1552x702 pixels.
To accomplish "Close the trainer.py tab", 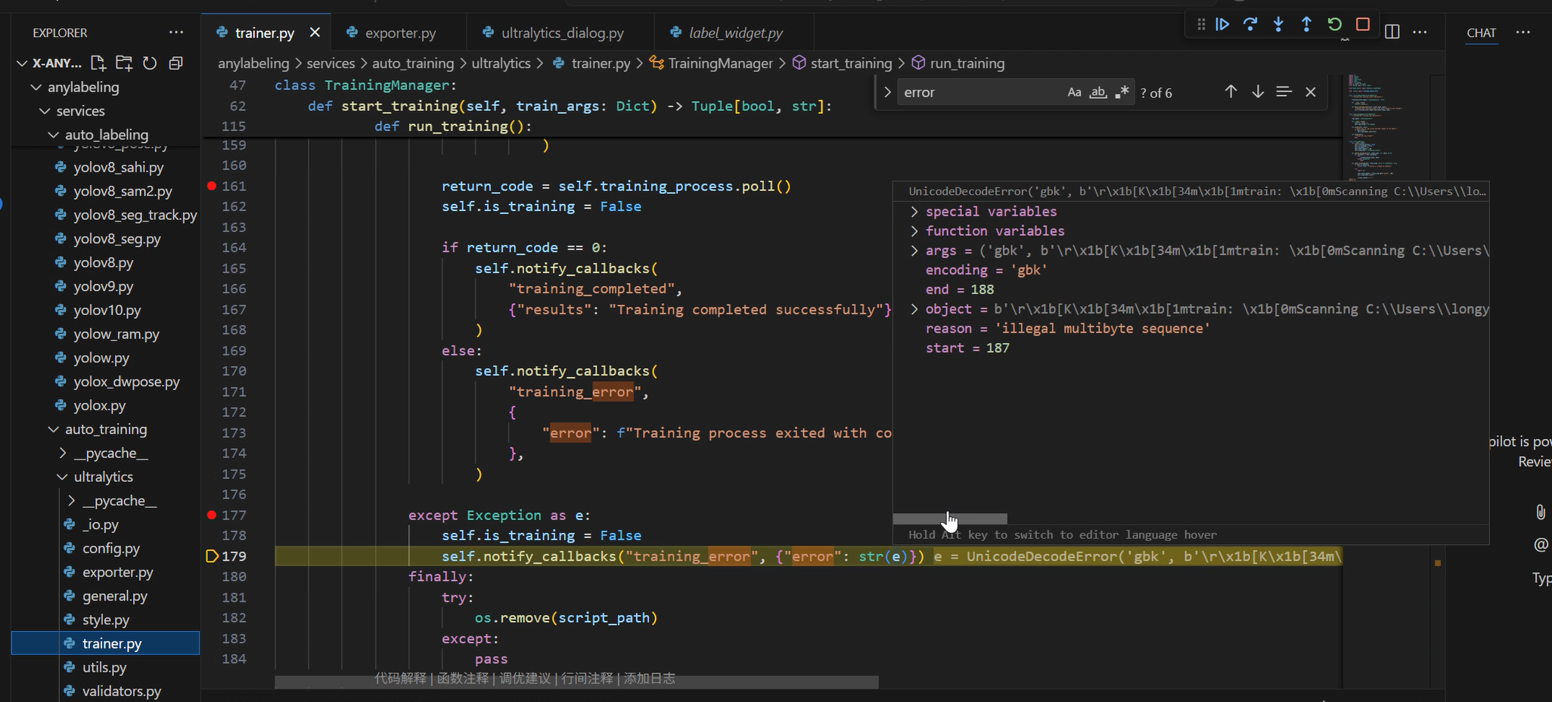I will tap(315, 32).
